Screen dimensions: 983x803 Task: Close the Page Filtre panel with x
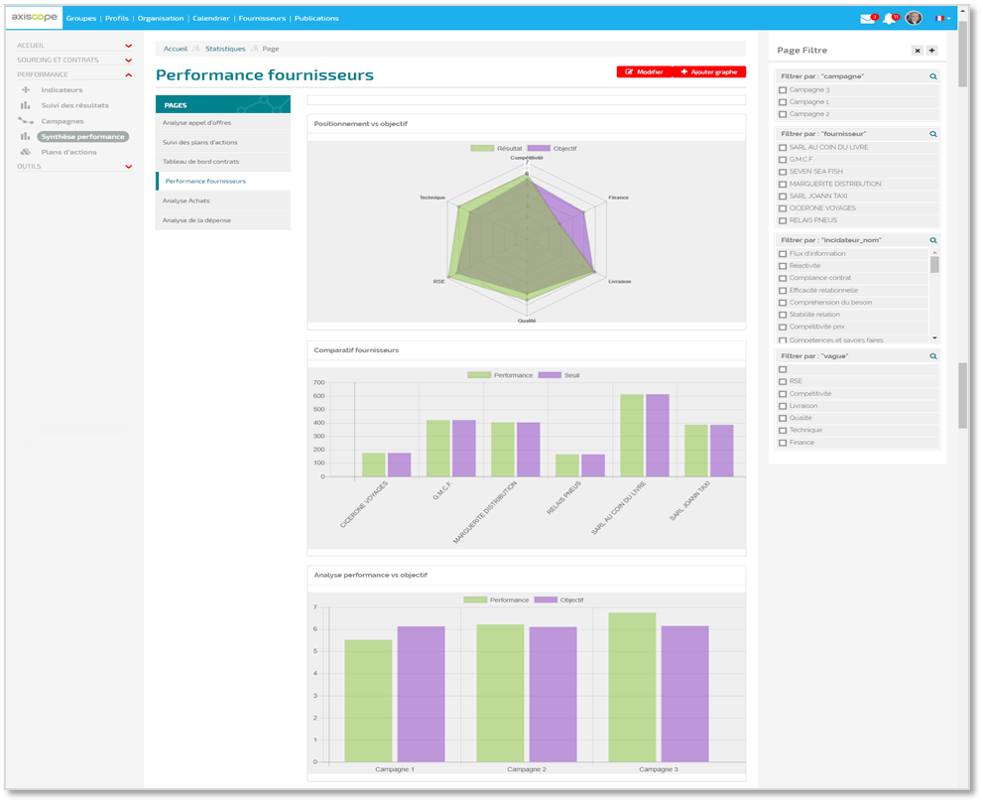click(918, 51)
